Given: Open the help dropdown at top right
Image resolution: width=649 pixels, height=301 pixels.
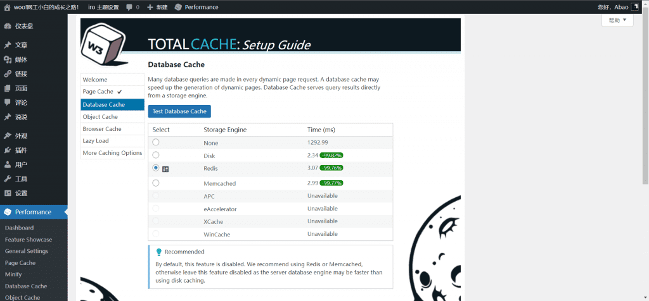Looking at the screenshot, I should coord(617,20).
